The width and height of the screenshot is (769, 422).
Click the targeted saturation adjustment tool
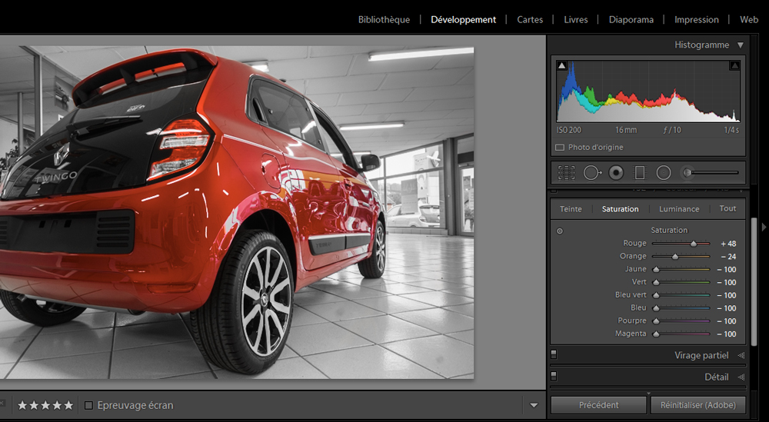(x=560, y=231)
